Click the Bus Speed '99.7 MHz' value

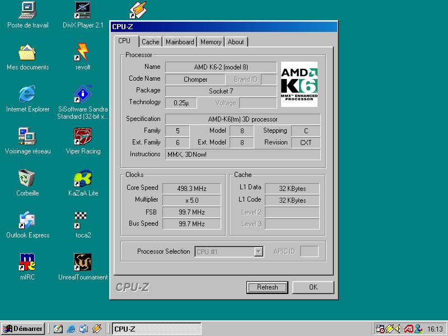point(192,224)
